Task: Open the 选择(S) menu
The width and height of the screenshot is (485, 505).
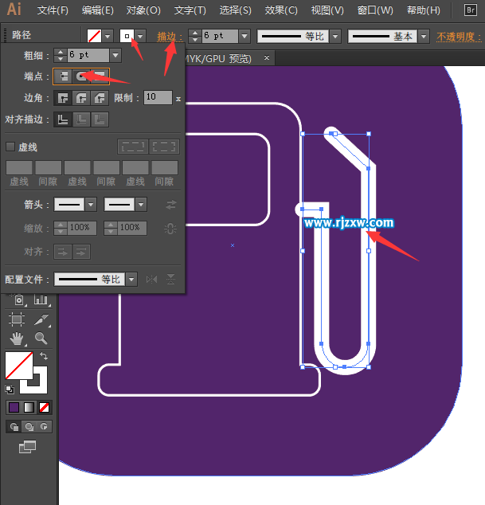Action: (x=236, y=10)
